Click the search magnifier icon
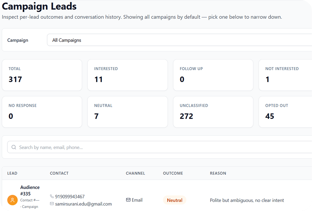The image size is (312, 211). click(14, 147)
